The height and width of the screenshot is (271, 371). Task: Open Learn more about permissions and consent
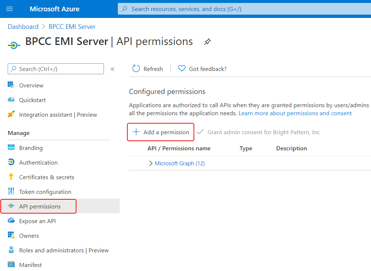pos(295,113)
